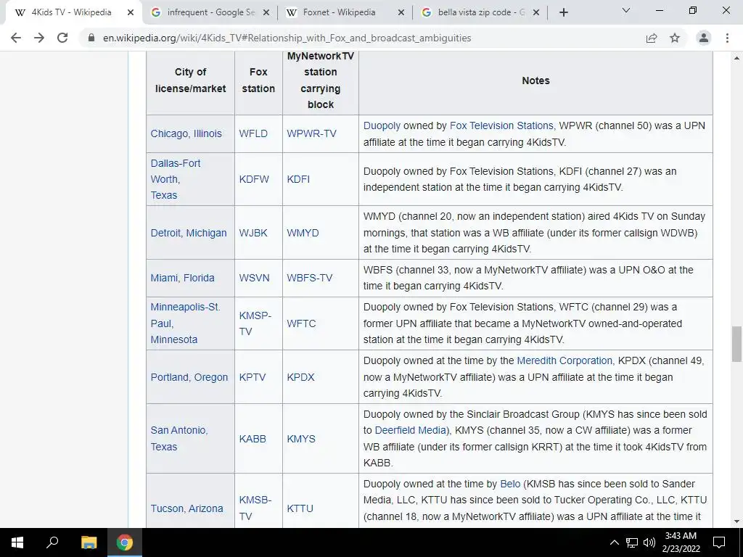Viewport: 743px width, 557px height.
Task: View site information via the lock icon
Action: click(x=91, y=38)
